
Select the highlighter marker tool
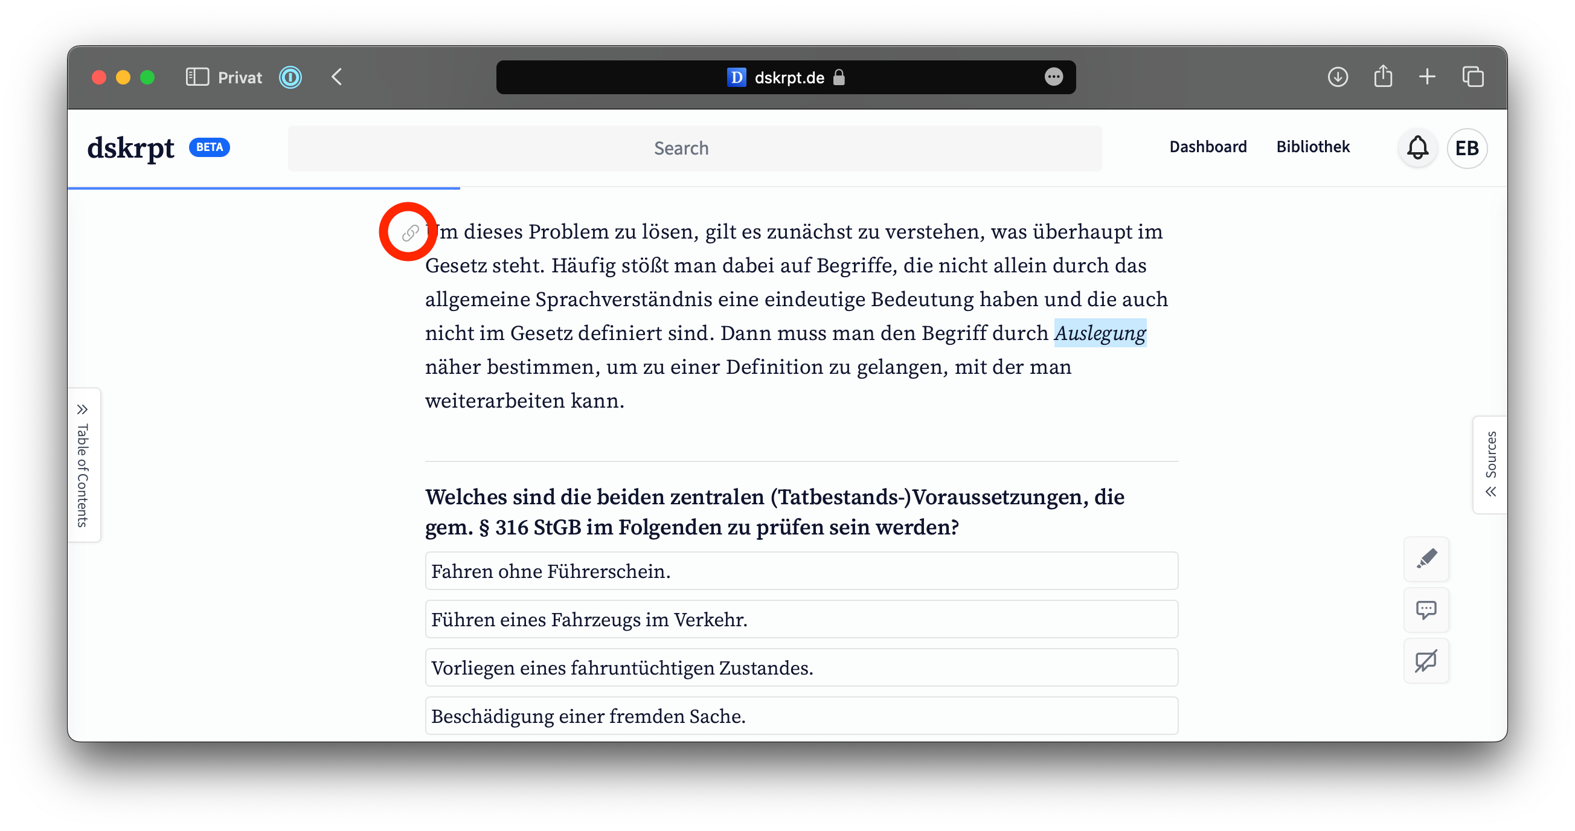[x=1426, y=559]
